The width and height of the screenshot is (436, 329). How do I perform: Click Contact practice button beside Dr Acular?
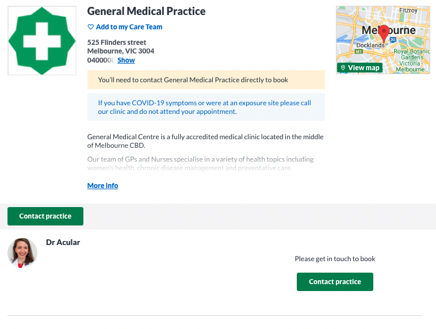[335, 282]
